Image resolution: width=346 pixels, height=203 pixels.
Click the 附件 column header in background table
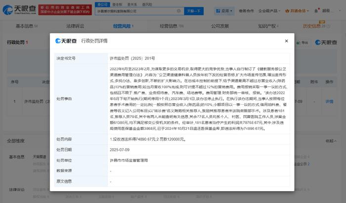tap(314, 82)
